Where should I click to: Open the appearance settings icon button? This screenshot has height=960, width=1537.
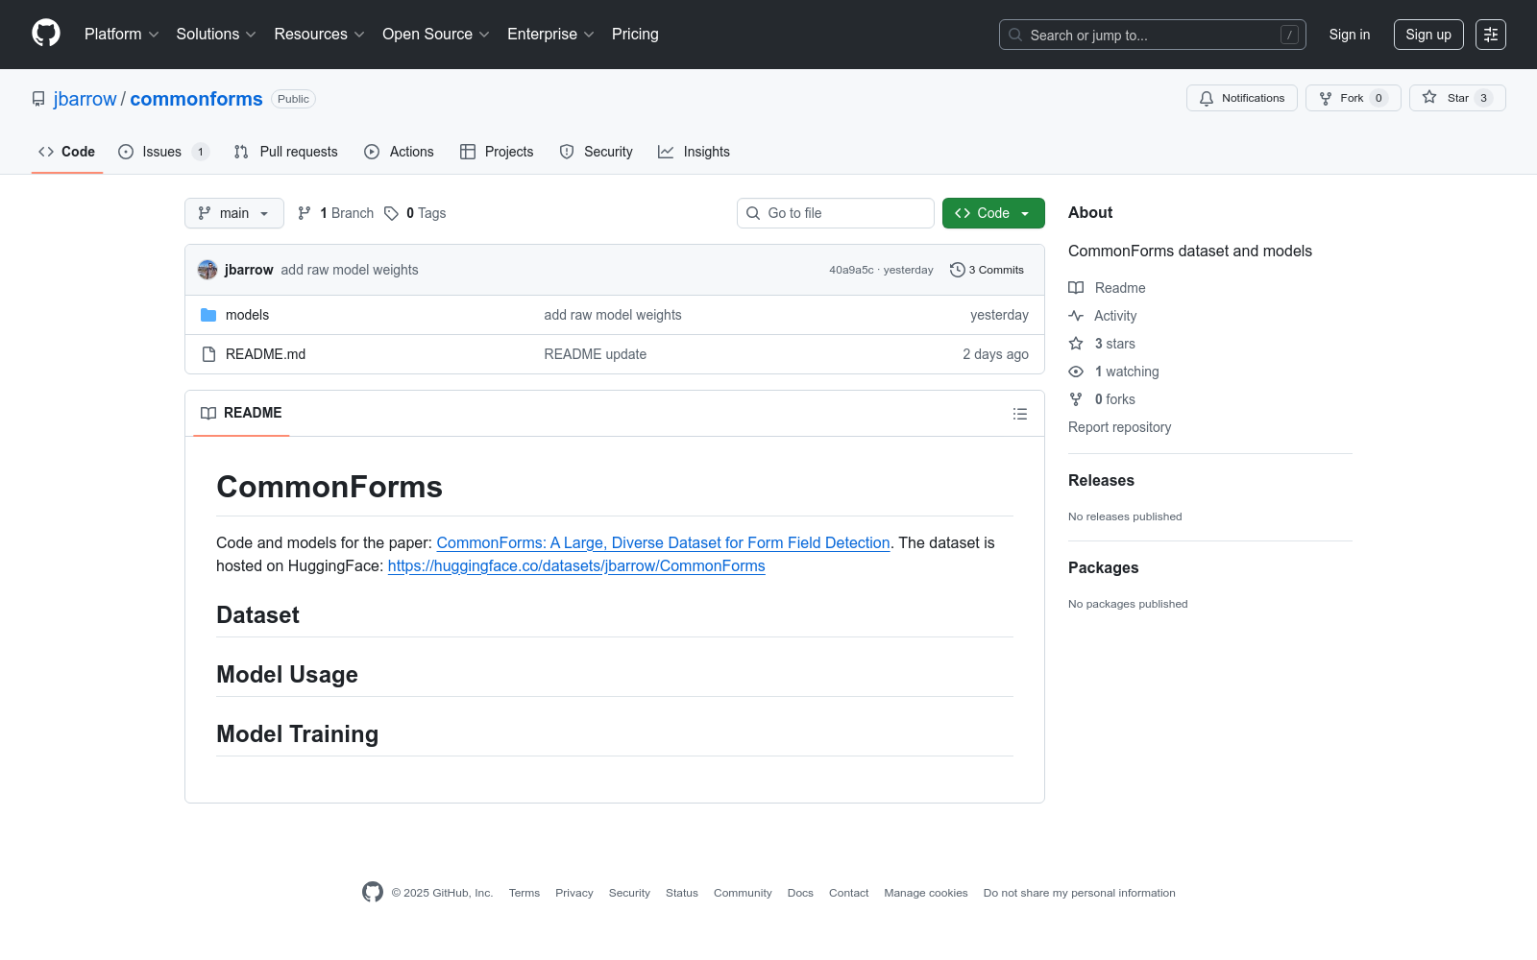point(1491,35)
